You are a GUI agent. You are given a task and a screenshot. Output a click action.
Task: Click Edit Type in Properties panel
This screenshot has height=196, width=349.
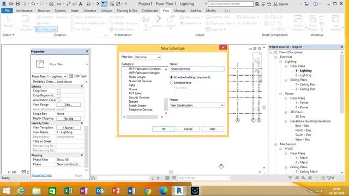pos(78,76)
